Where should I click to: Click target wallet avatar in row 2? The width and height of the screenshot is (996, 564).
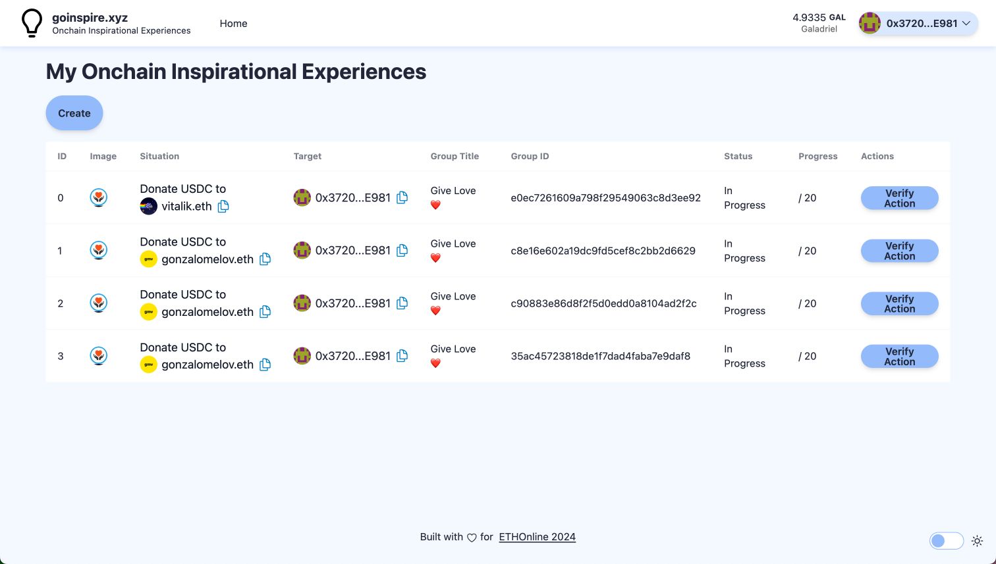pyautogui.click(x=302, y=303)
